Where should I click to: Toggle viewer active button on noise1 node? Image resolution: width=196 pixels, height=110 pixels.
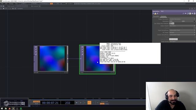pos(67,72)
